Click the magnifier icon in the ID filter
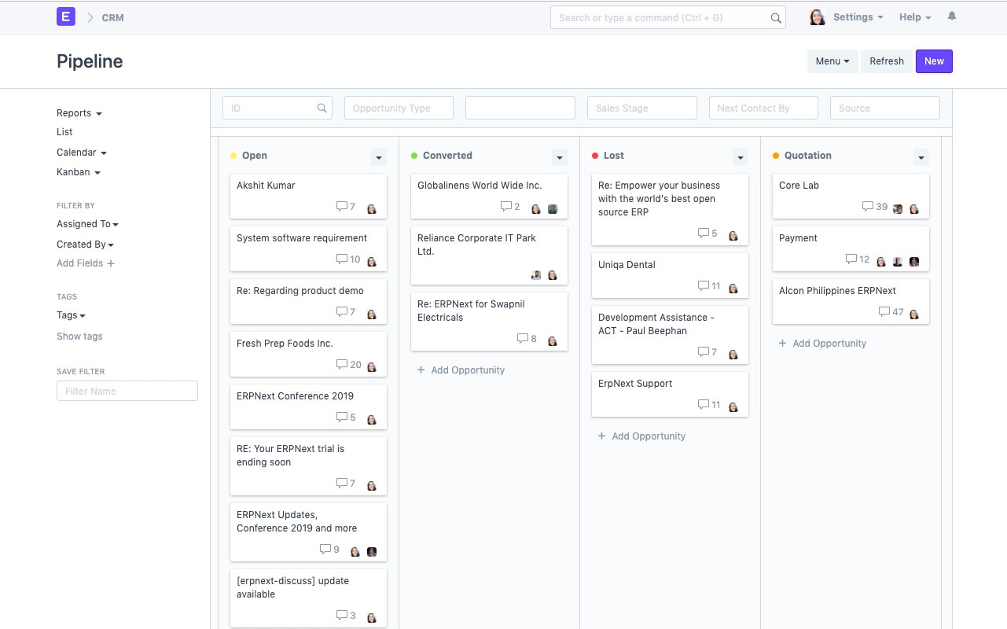 pyautogui.click(x=322, y=107)
